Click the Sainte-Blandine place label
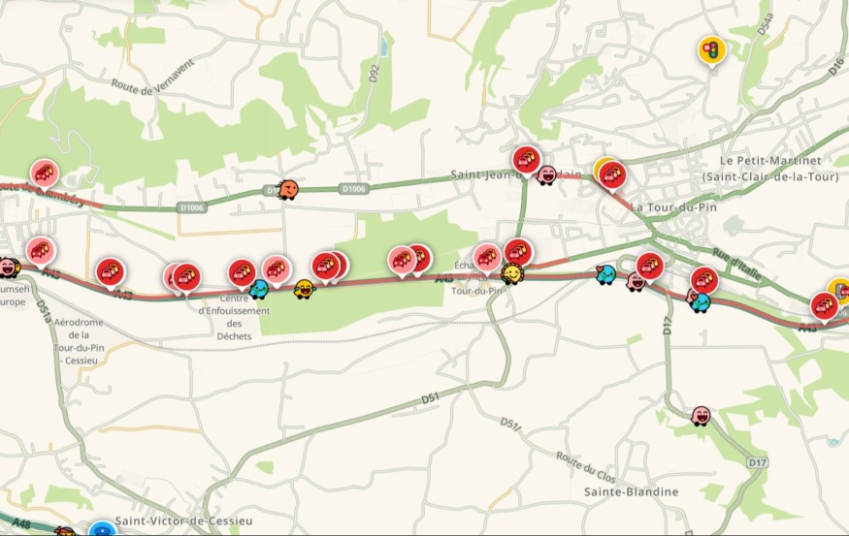849x536 pixels. tap(631, 491)
